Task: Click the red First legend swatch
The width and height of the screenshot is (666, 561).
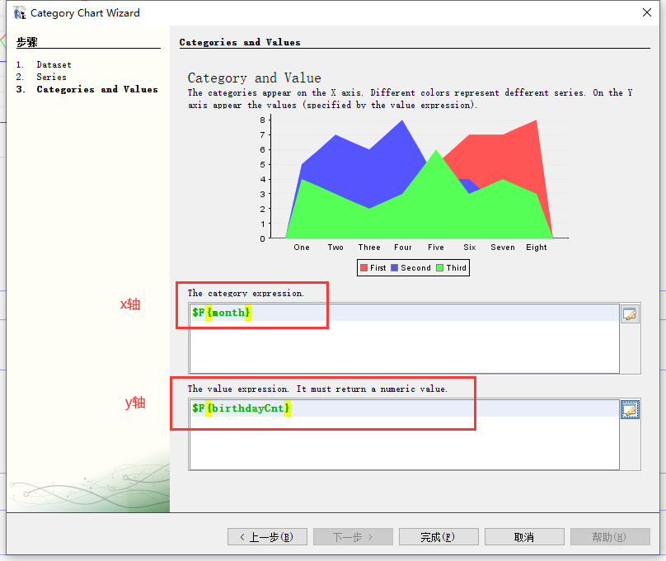Action: pyautogui.click(x=363, y=268)
